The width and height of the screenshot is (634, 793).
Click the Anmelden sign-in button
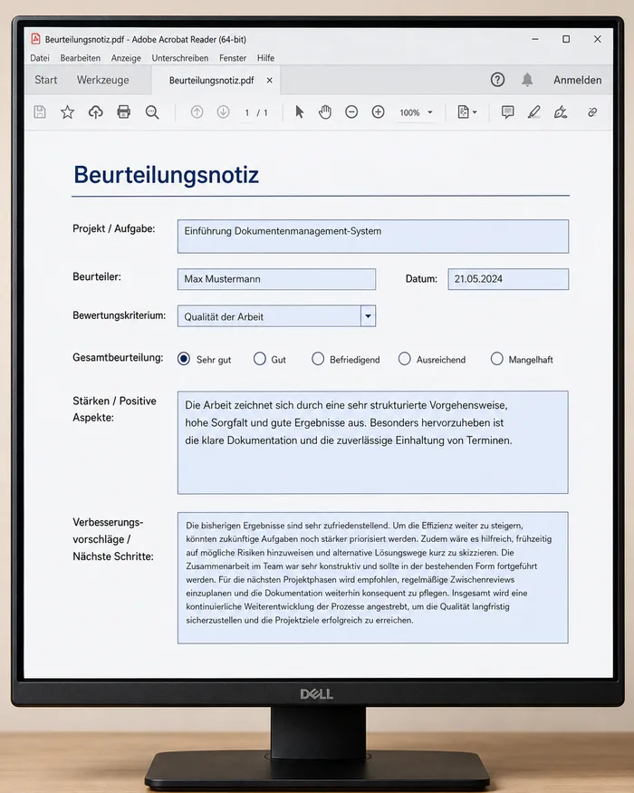pyautogui.click(x=577, y=80)
